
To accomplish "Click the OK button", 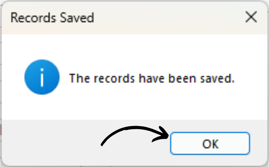I will click(x=210, y=143).
